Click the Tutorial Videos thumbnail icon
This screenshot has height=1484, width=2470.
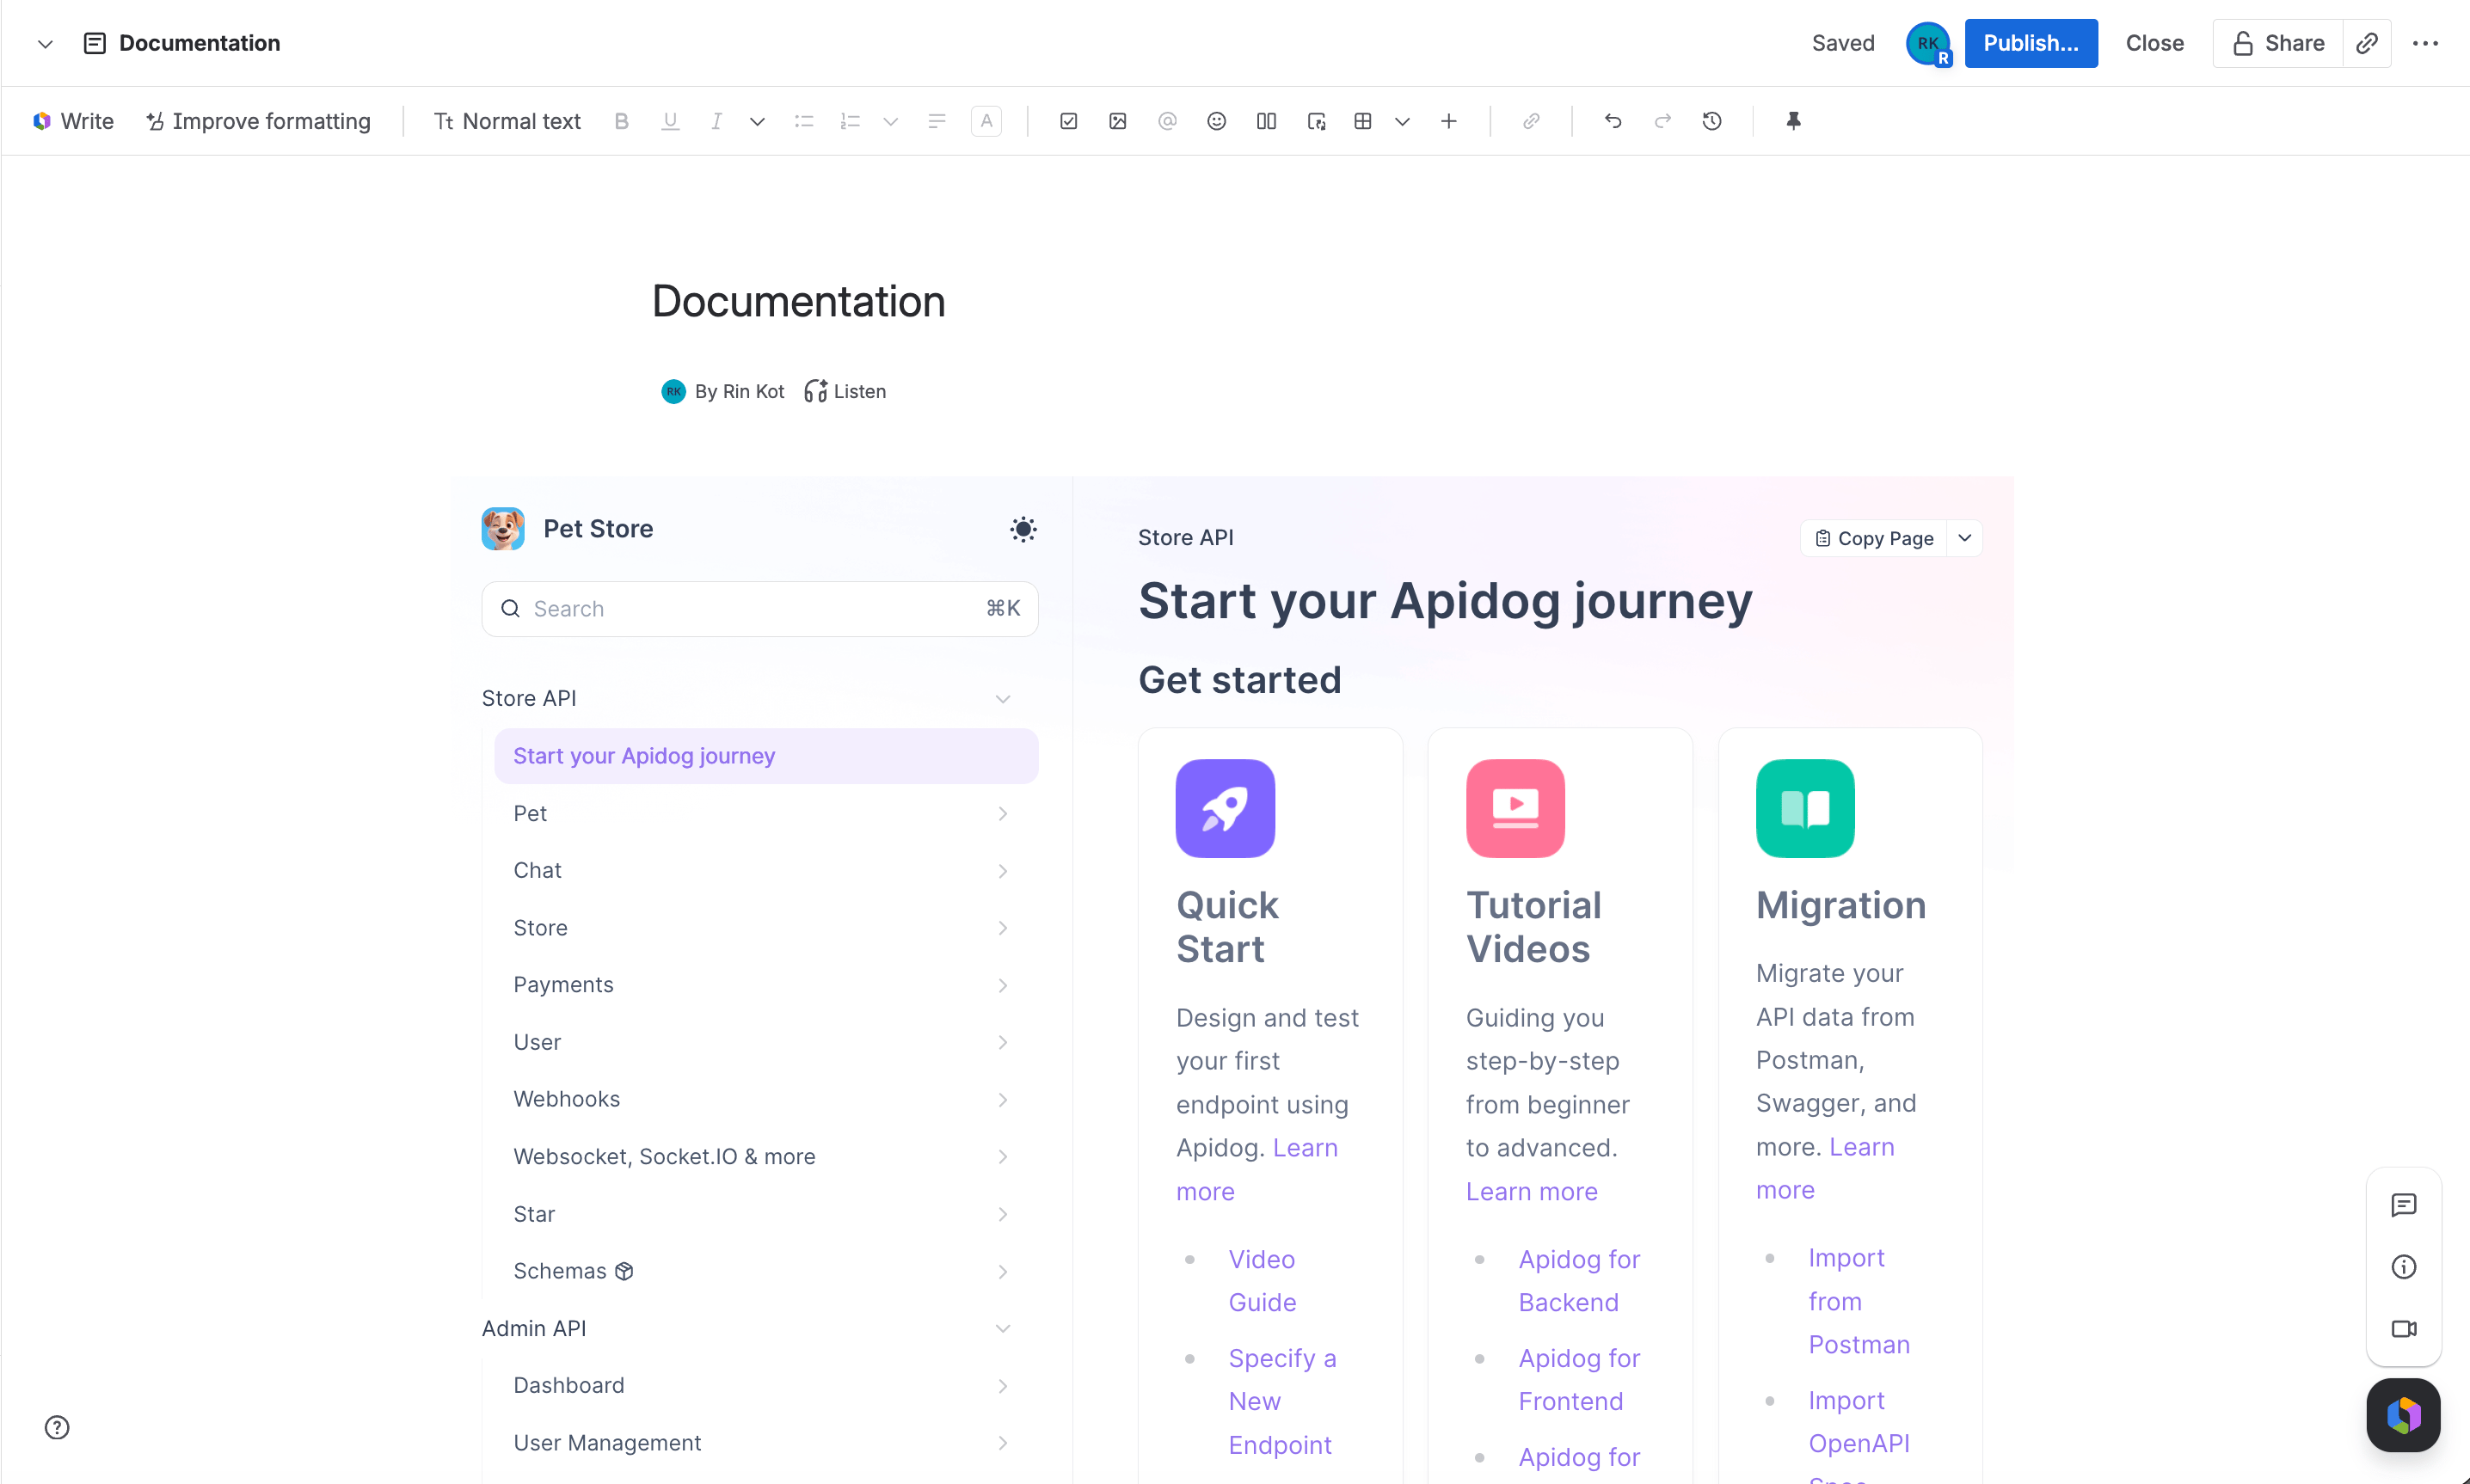(1515, 808)
